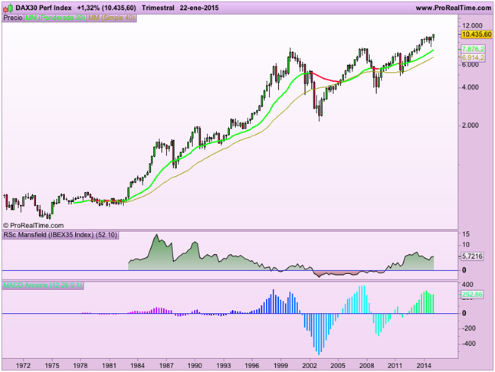The width and height of the screenshot is (495, 372).
Task: Click the Trimestral timeframe label
Action: pos(158,8)
